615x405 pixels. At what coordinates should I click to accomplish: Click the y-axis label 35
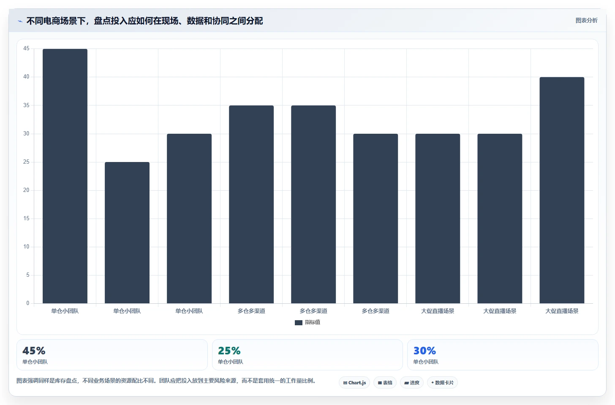(26, 105)
